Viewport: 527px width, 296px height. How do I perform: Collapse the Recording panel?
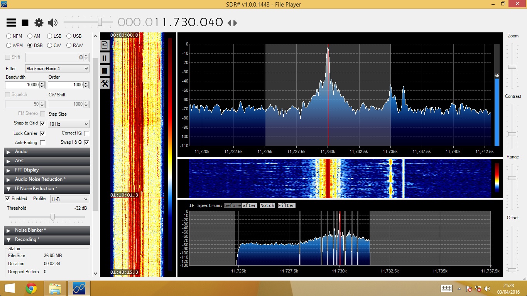(47, 239)
